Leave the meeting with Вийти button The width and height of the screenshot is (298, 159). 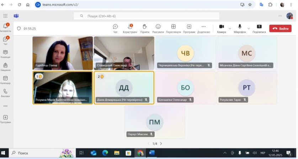[280, 28]
